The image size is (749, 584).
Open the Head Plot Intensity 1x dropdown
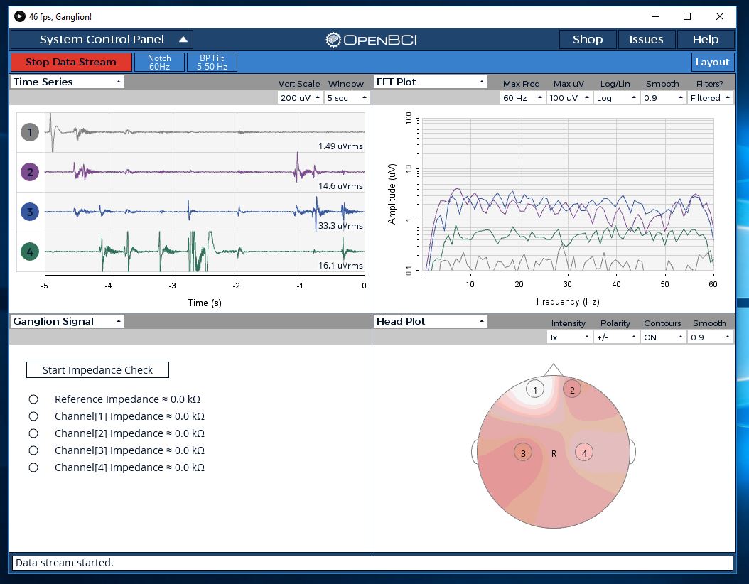coord(569,337)
